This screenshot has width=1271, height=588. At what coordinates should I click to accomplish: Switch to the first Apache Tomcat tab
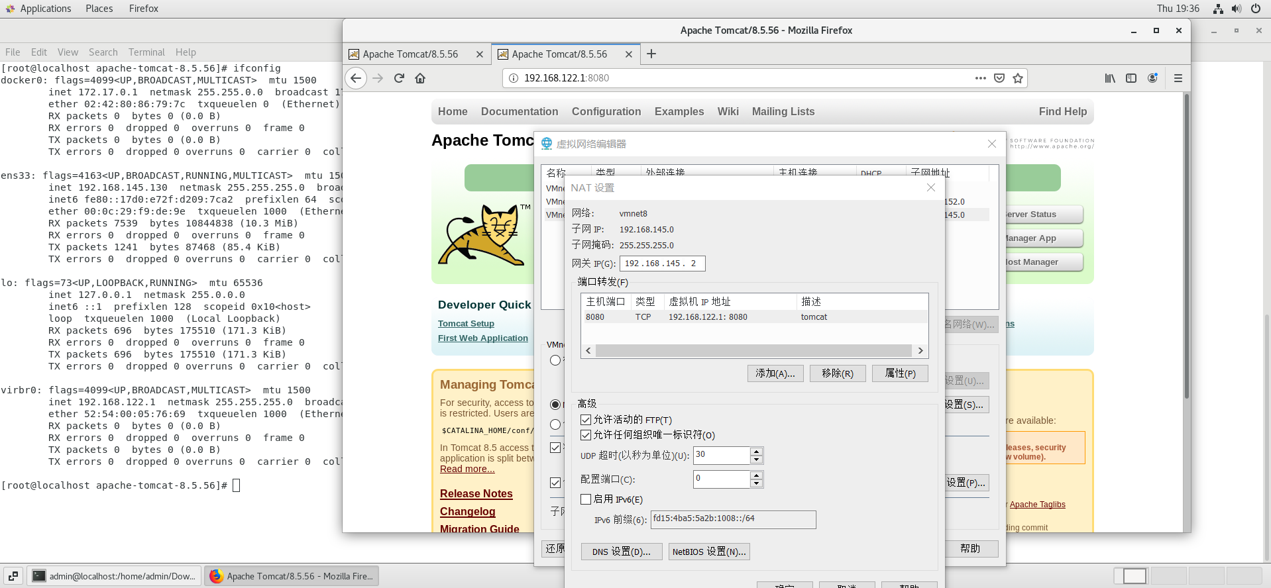pos(417,54)
